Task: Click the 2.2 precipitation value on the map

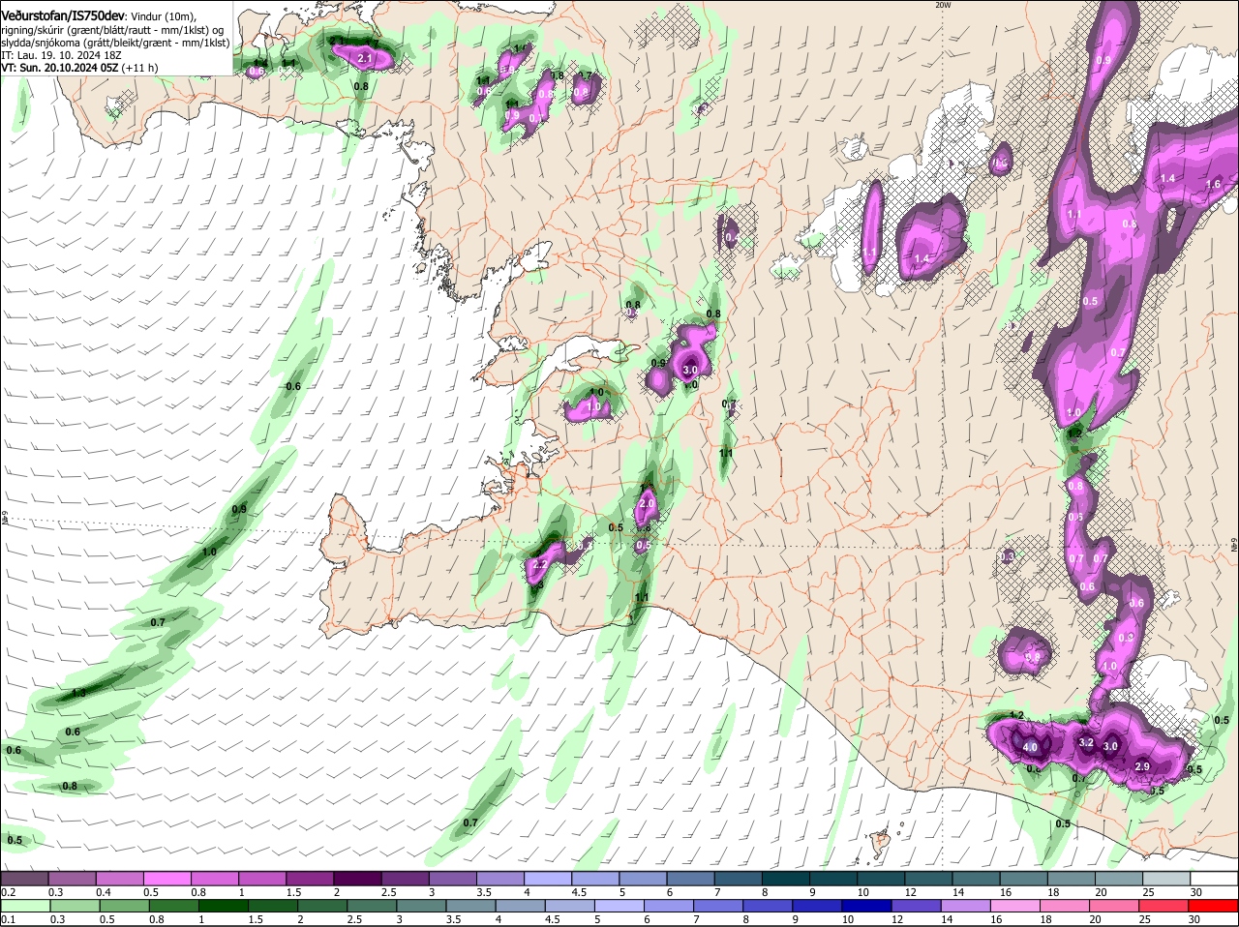Action: (x=541, y=564)
